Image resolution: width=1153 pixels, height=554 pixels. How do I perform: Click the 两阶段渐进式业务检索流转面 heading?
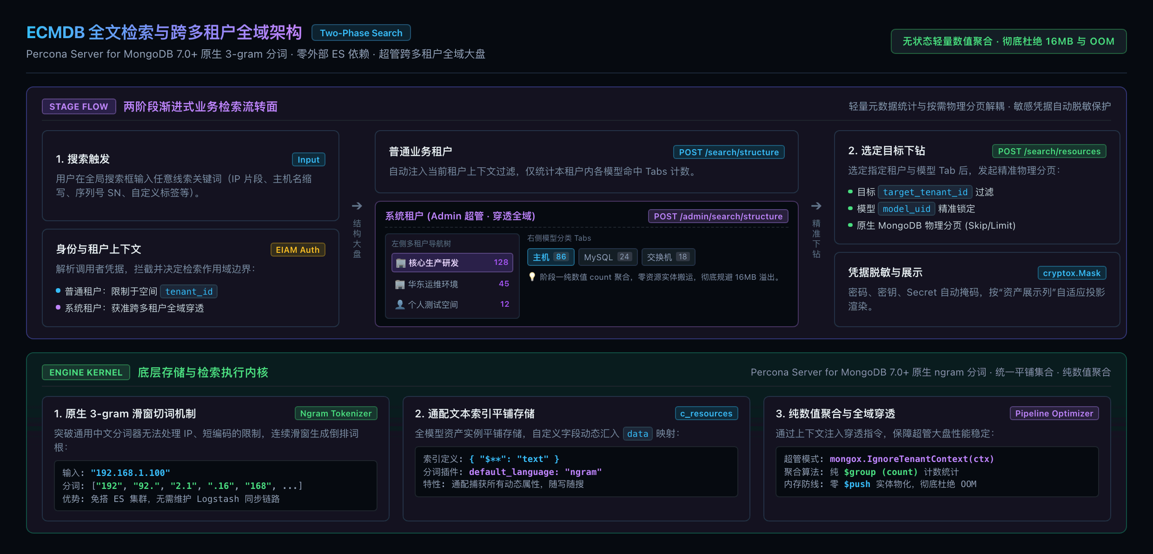coord(200,106)
